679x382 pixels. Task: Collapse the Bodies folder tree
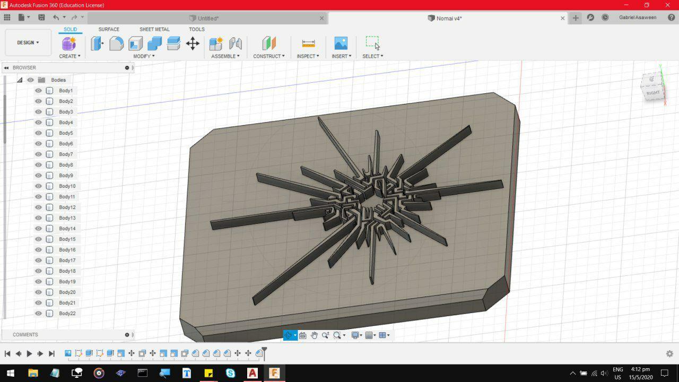20,80
